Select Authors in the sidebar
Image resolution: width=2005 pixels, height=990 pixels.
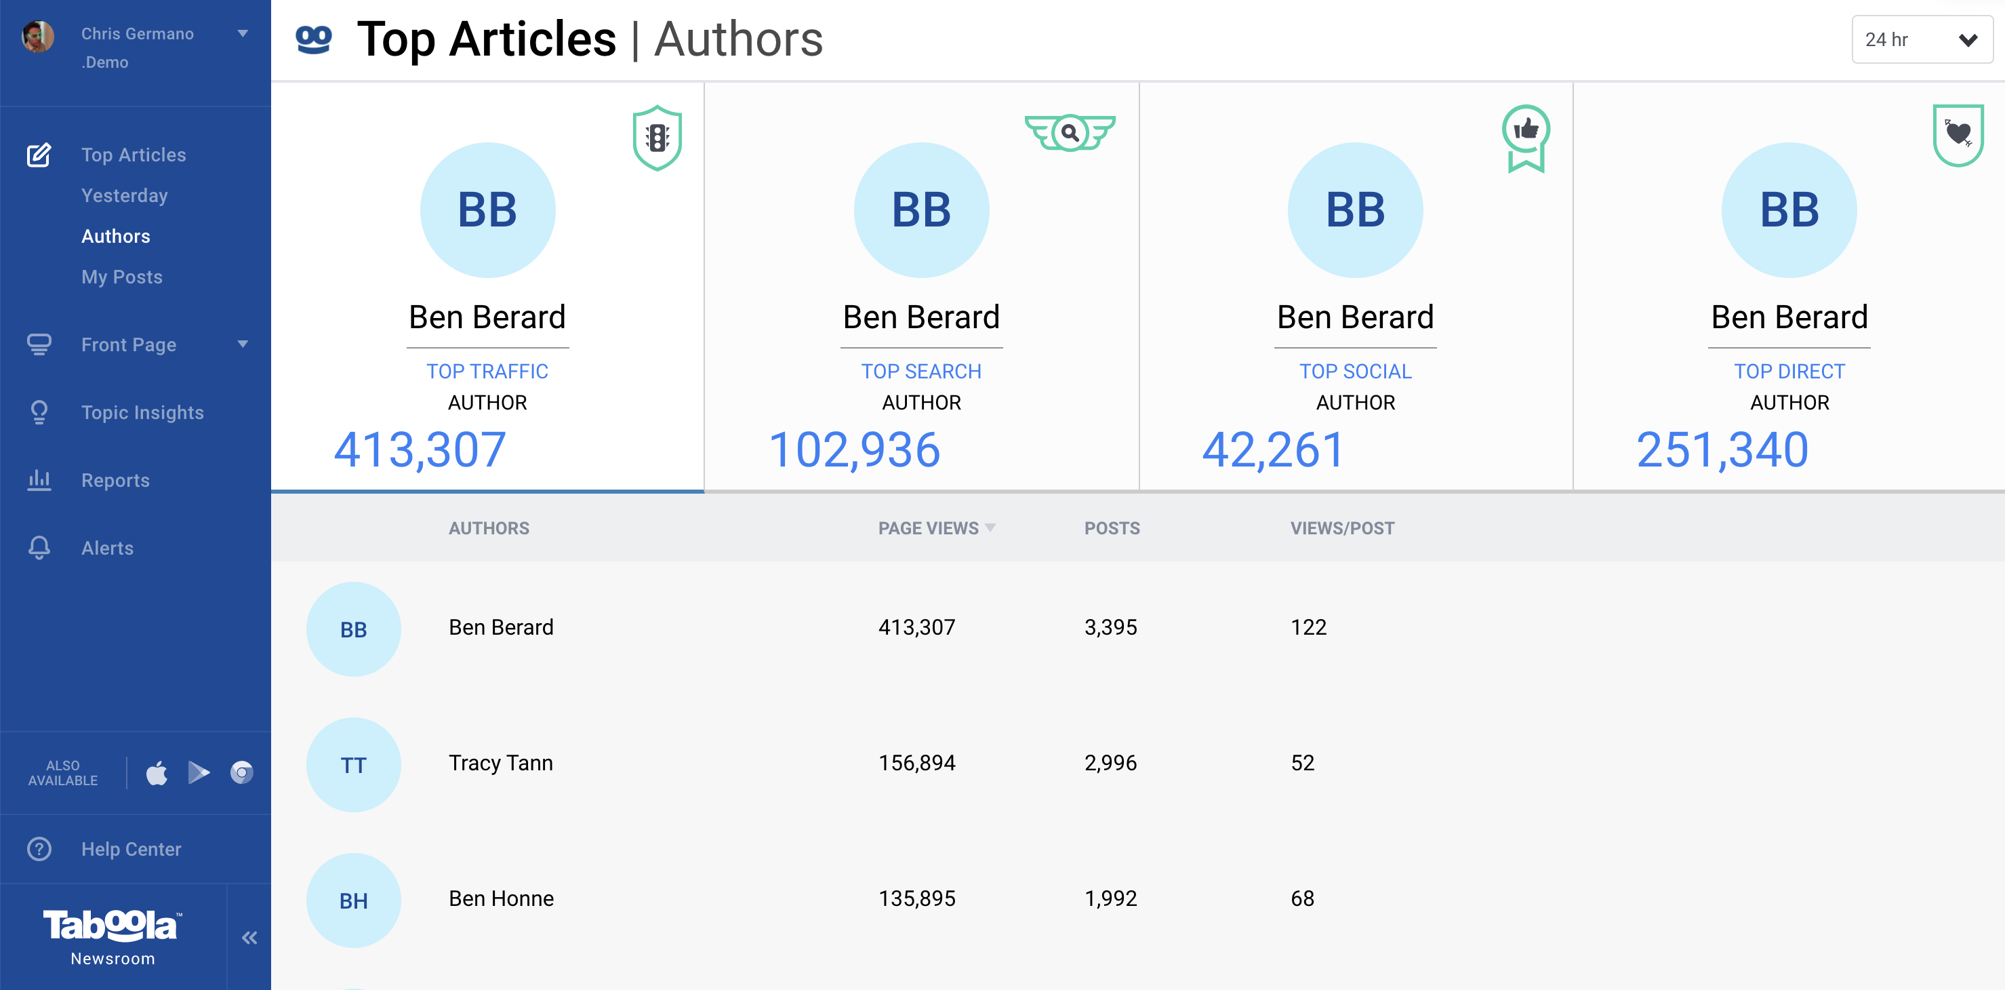(x=116, y=236)
